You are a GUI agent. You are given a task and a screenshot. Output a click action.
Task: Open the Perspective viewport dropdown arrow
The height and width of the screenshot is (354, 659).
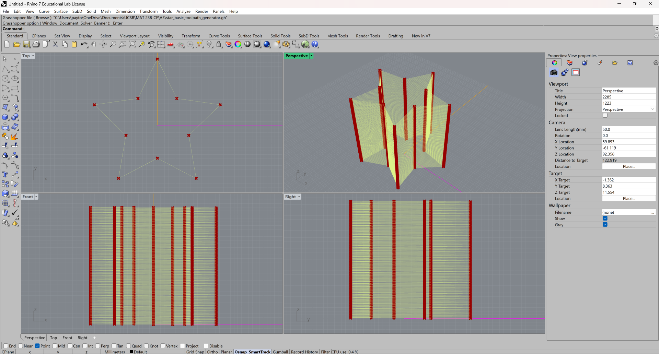(311, 56)
